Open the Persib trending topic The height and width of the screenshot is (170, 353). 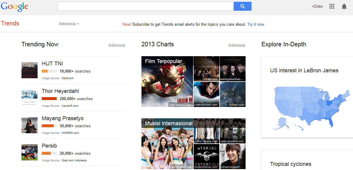49,146
